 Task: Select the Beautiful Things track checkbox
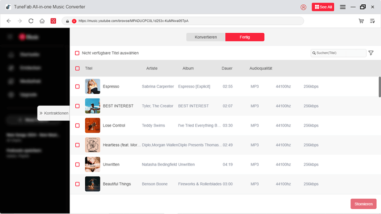point(77,184)
